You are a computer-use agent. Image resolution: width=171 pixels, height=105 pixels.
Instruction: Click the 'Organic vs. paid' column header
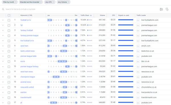pos(124,15)
